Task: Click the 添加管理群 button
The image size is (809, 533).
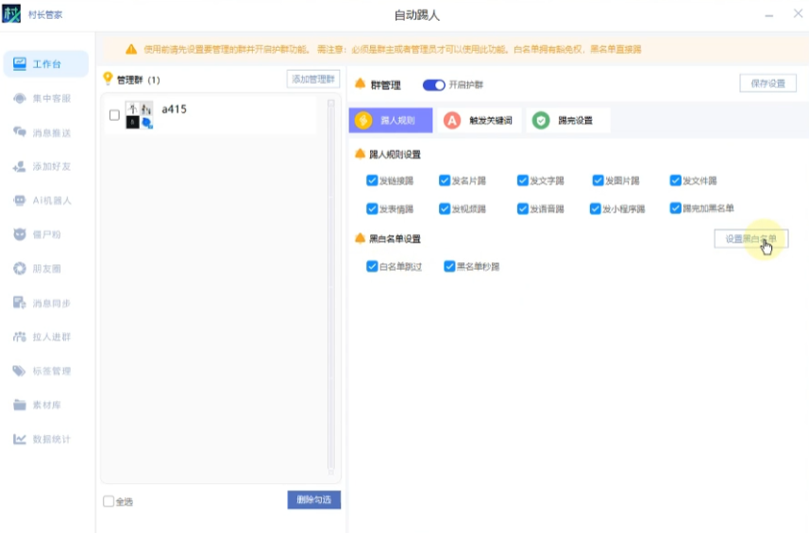Action: coord(313,79)
